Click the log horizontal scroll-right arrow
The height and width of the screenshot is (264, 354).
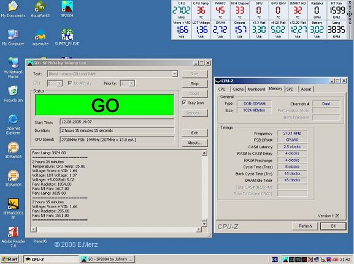[x=199, y=230]
